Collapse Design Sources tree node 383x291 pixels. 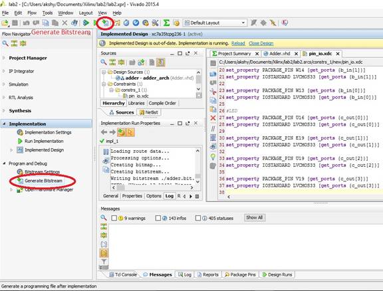click(104, 72)
